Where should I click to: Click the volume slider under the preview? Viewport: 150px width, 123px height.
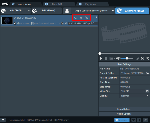point(127,58)
